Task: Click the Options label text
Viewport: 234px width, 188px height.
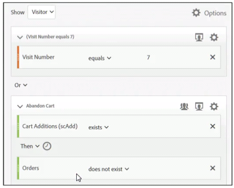Action: tap(215, 13)
